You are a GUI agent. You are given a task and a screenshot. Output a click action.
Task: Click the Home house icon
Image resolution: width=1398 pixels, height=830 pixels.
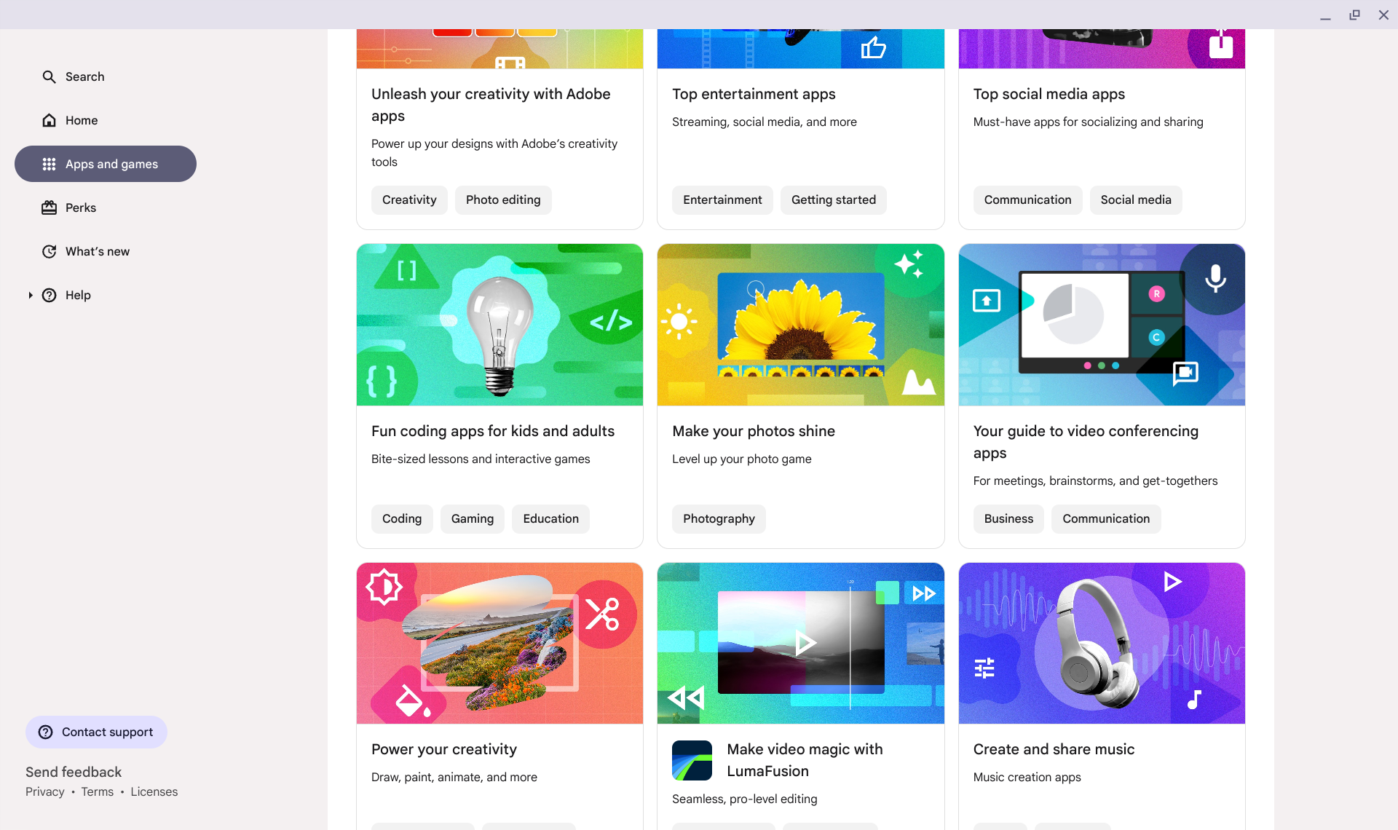pyautogui.click(x=49, y=120)
